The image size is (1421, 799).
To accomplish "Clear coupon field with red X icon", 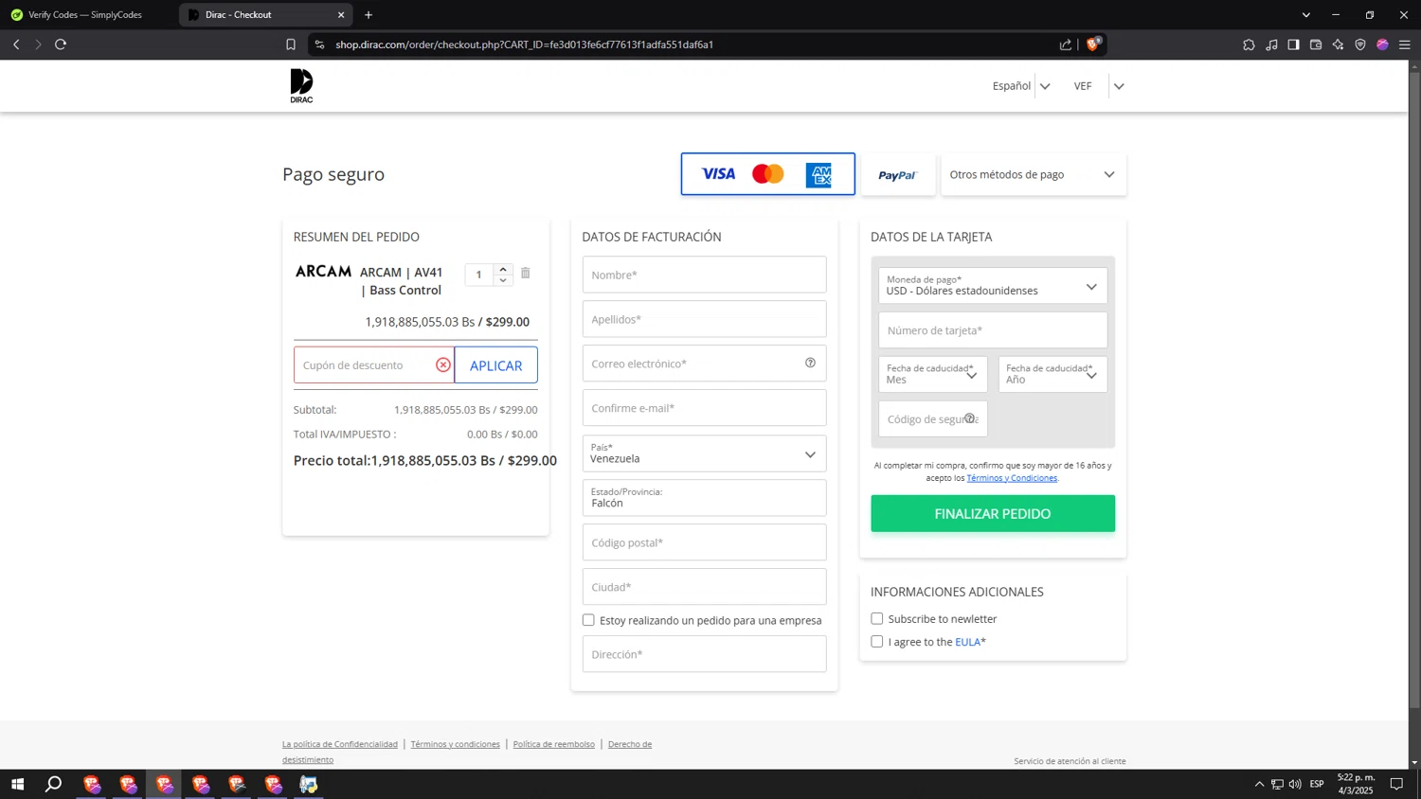I will (x=442, y=364).
